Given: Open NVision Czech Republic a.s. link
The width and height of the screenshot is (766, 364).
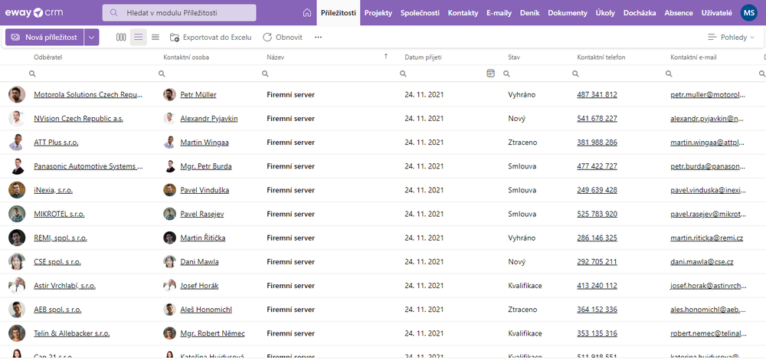Looking at the screenshot, I should 78,119.
